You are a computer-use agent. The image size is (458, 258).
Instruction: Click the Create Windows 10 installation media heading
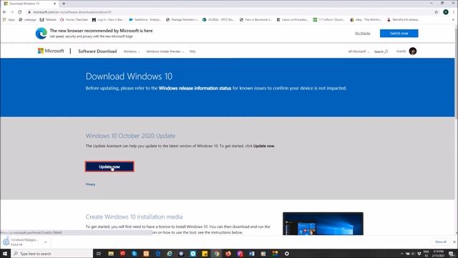pyautogui.click(x=134, y=216)
